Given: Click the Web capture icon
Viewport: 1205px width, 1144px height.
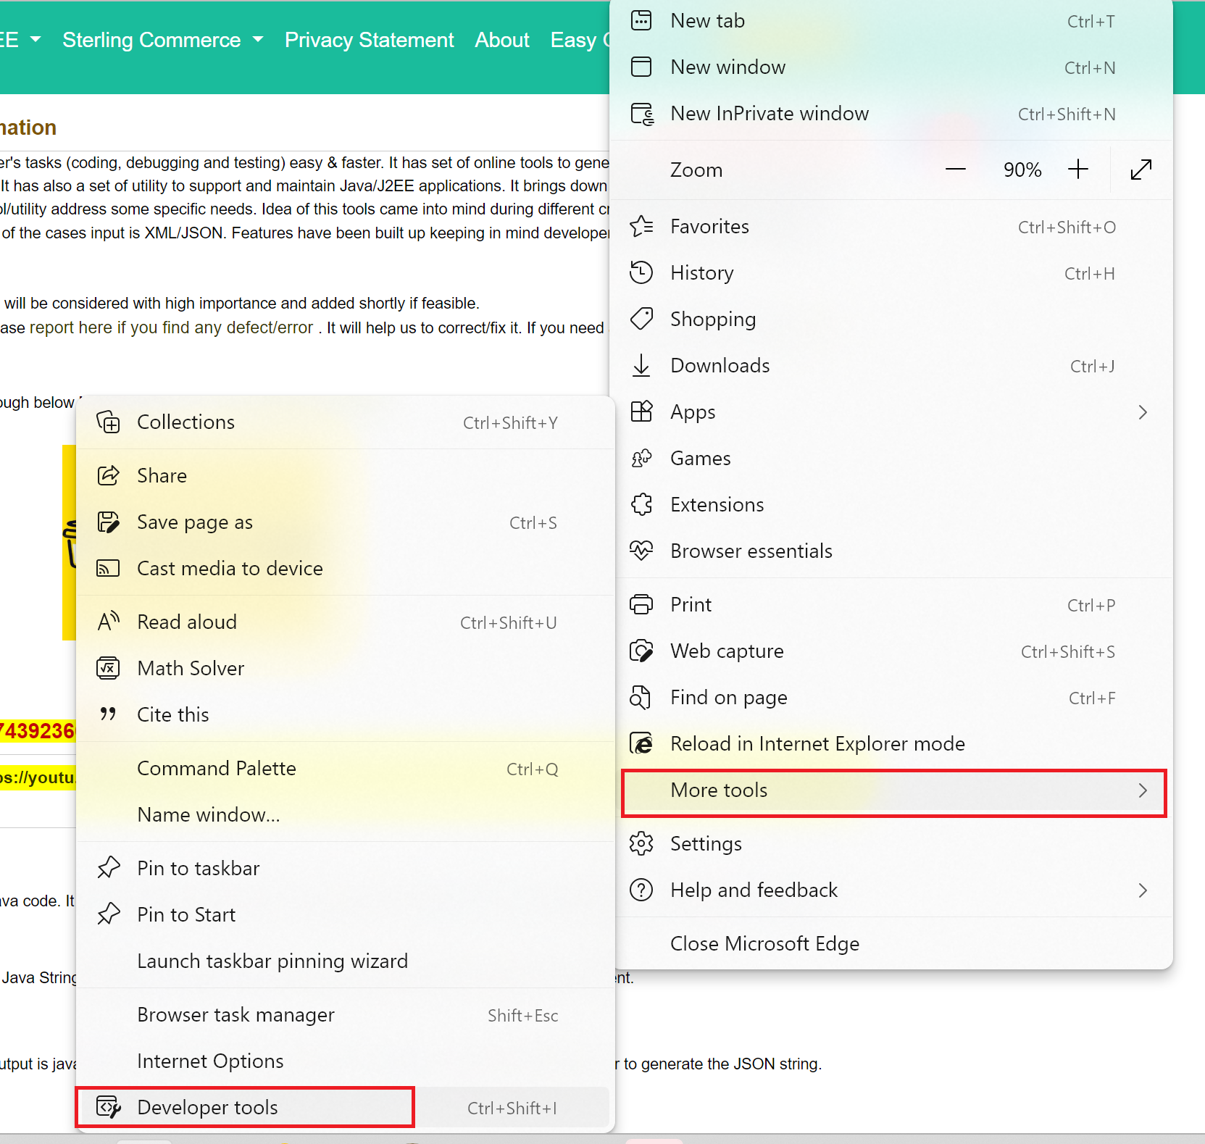Looking at the screenshot, I should pos(641,651).
